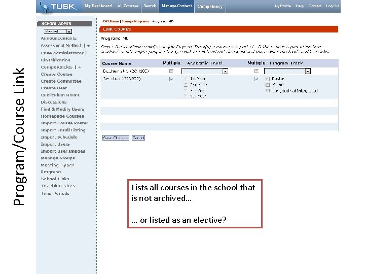This screenshot has width=365, height=274.
Task: Uncheck Genetics Multiple academic level checkbox
Action: pos(171,79)
